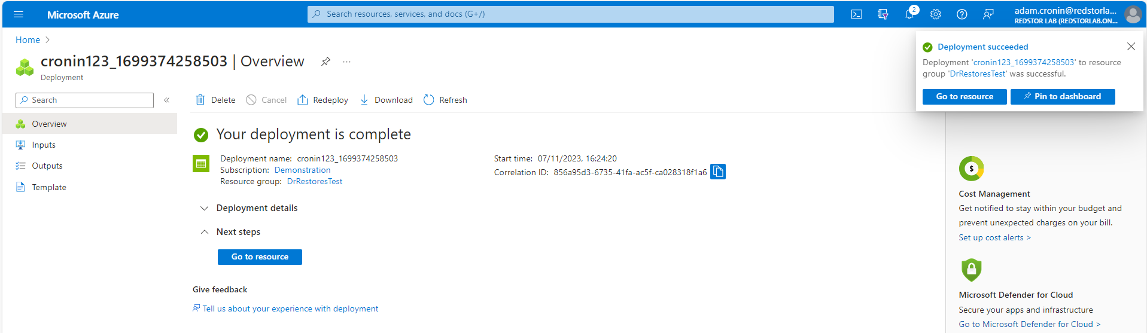The image size is (1147, 333).
Task: Collapse the Next steps section
Action: click(x=230, y=232)
